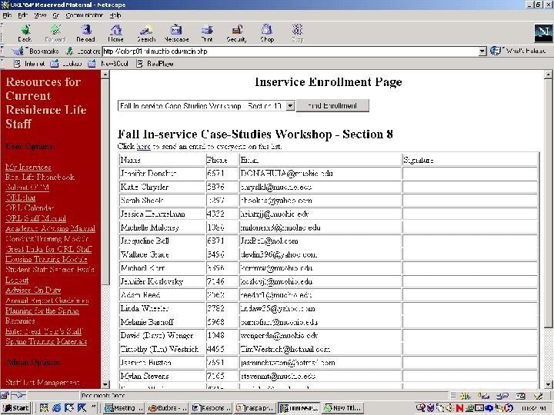The width and height of the screenshot is (554, 415).
Task: Expand the workshop section dropdown
Action: pyautogui.click(x=290, y=105)
